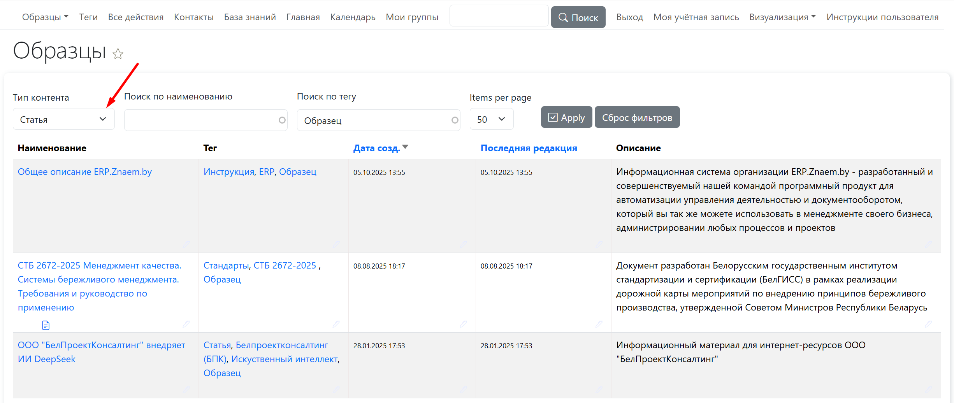Click the favorite star beside the Образцы title
Image resolution: width=954 pixels, height=403 pixels.
click(x=118, y=54)
